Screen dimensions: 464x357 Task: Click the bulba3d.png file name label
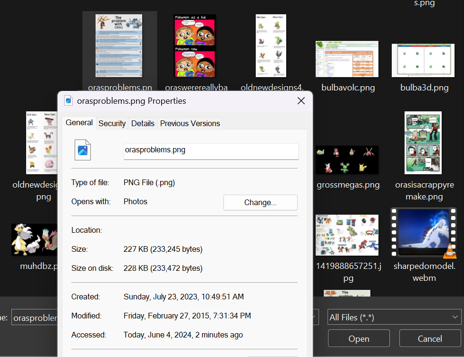tap(425, 88)
